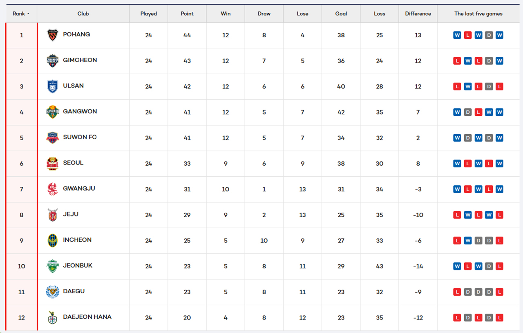
Task: Click Ulsan's gray D result badge
Action: (x=489, y=86)
